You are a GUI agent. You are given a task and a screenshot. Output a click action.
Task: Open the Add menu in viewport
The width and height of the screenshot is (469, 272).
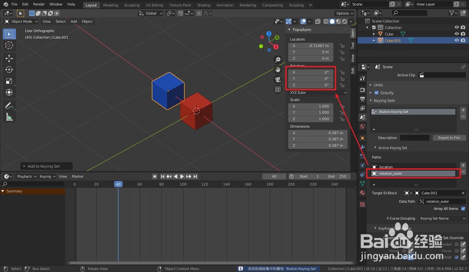(x=74, y=22)
